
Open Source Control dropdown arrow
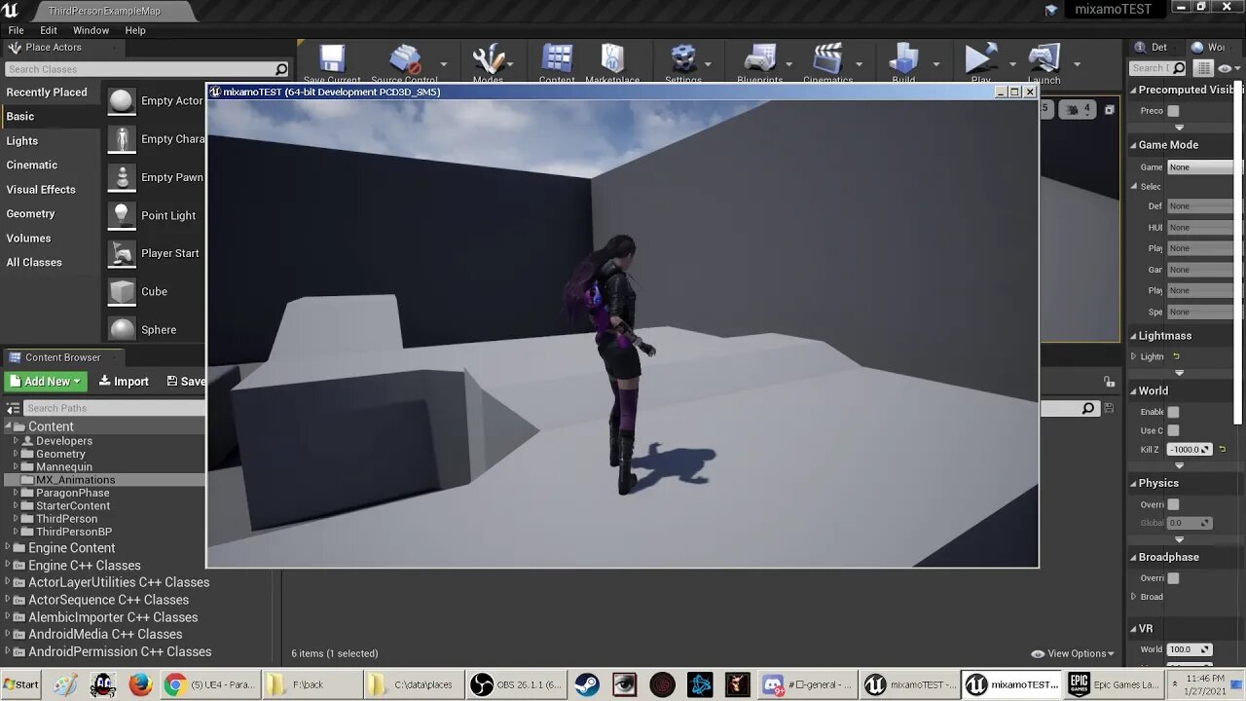444,65
